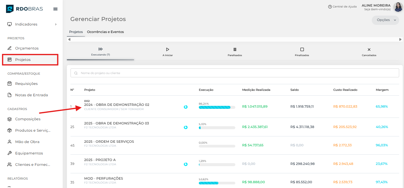
Task: Click the play icon for OBRA DE DEMONSTRAÇÃO 02
Action: point(186,107)
